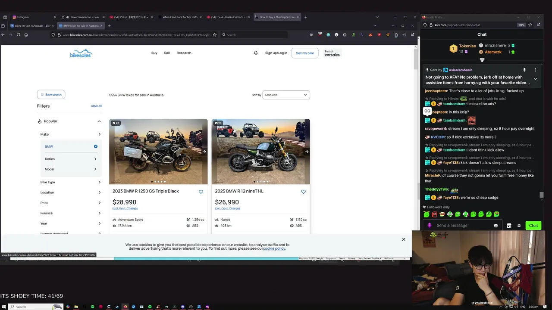Open the Research menu
The width and height of the screenshot is (552, 310).
[x=184, y=53]
